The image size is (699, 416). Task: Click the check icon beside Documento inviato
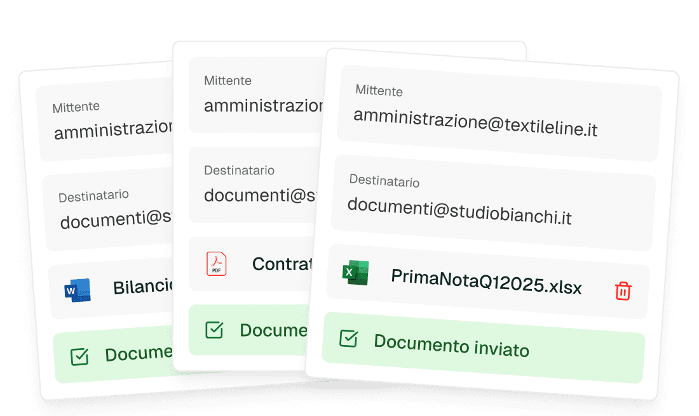[348, 339]
